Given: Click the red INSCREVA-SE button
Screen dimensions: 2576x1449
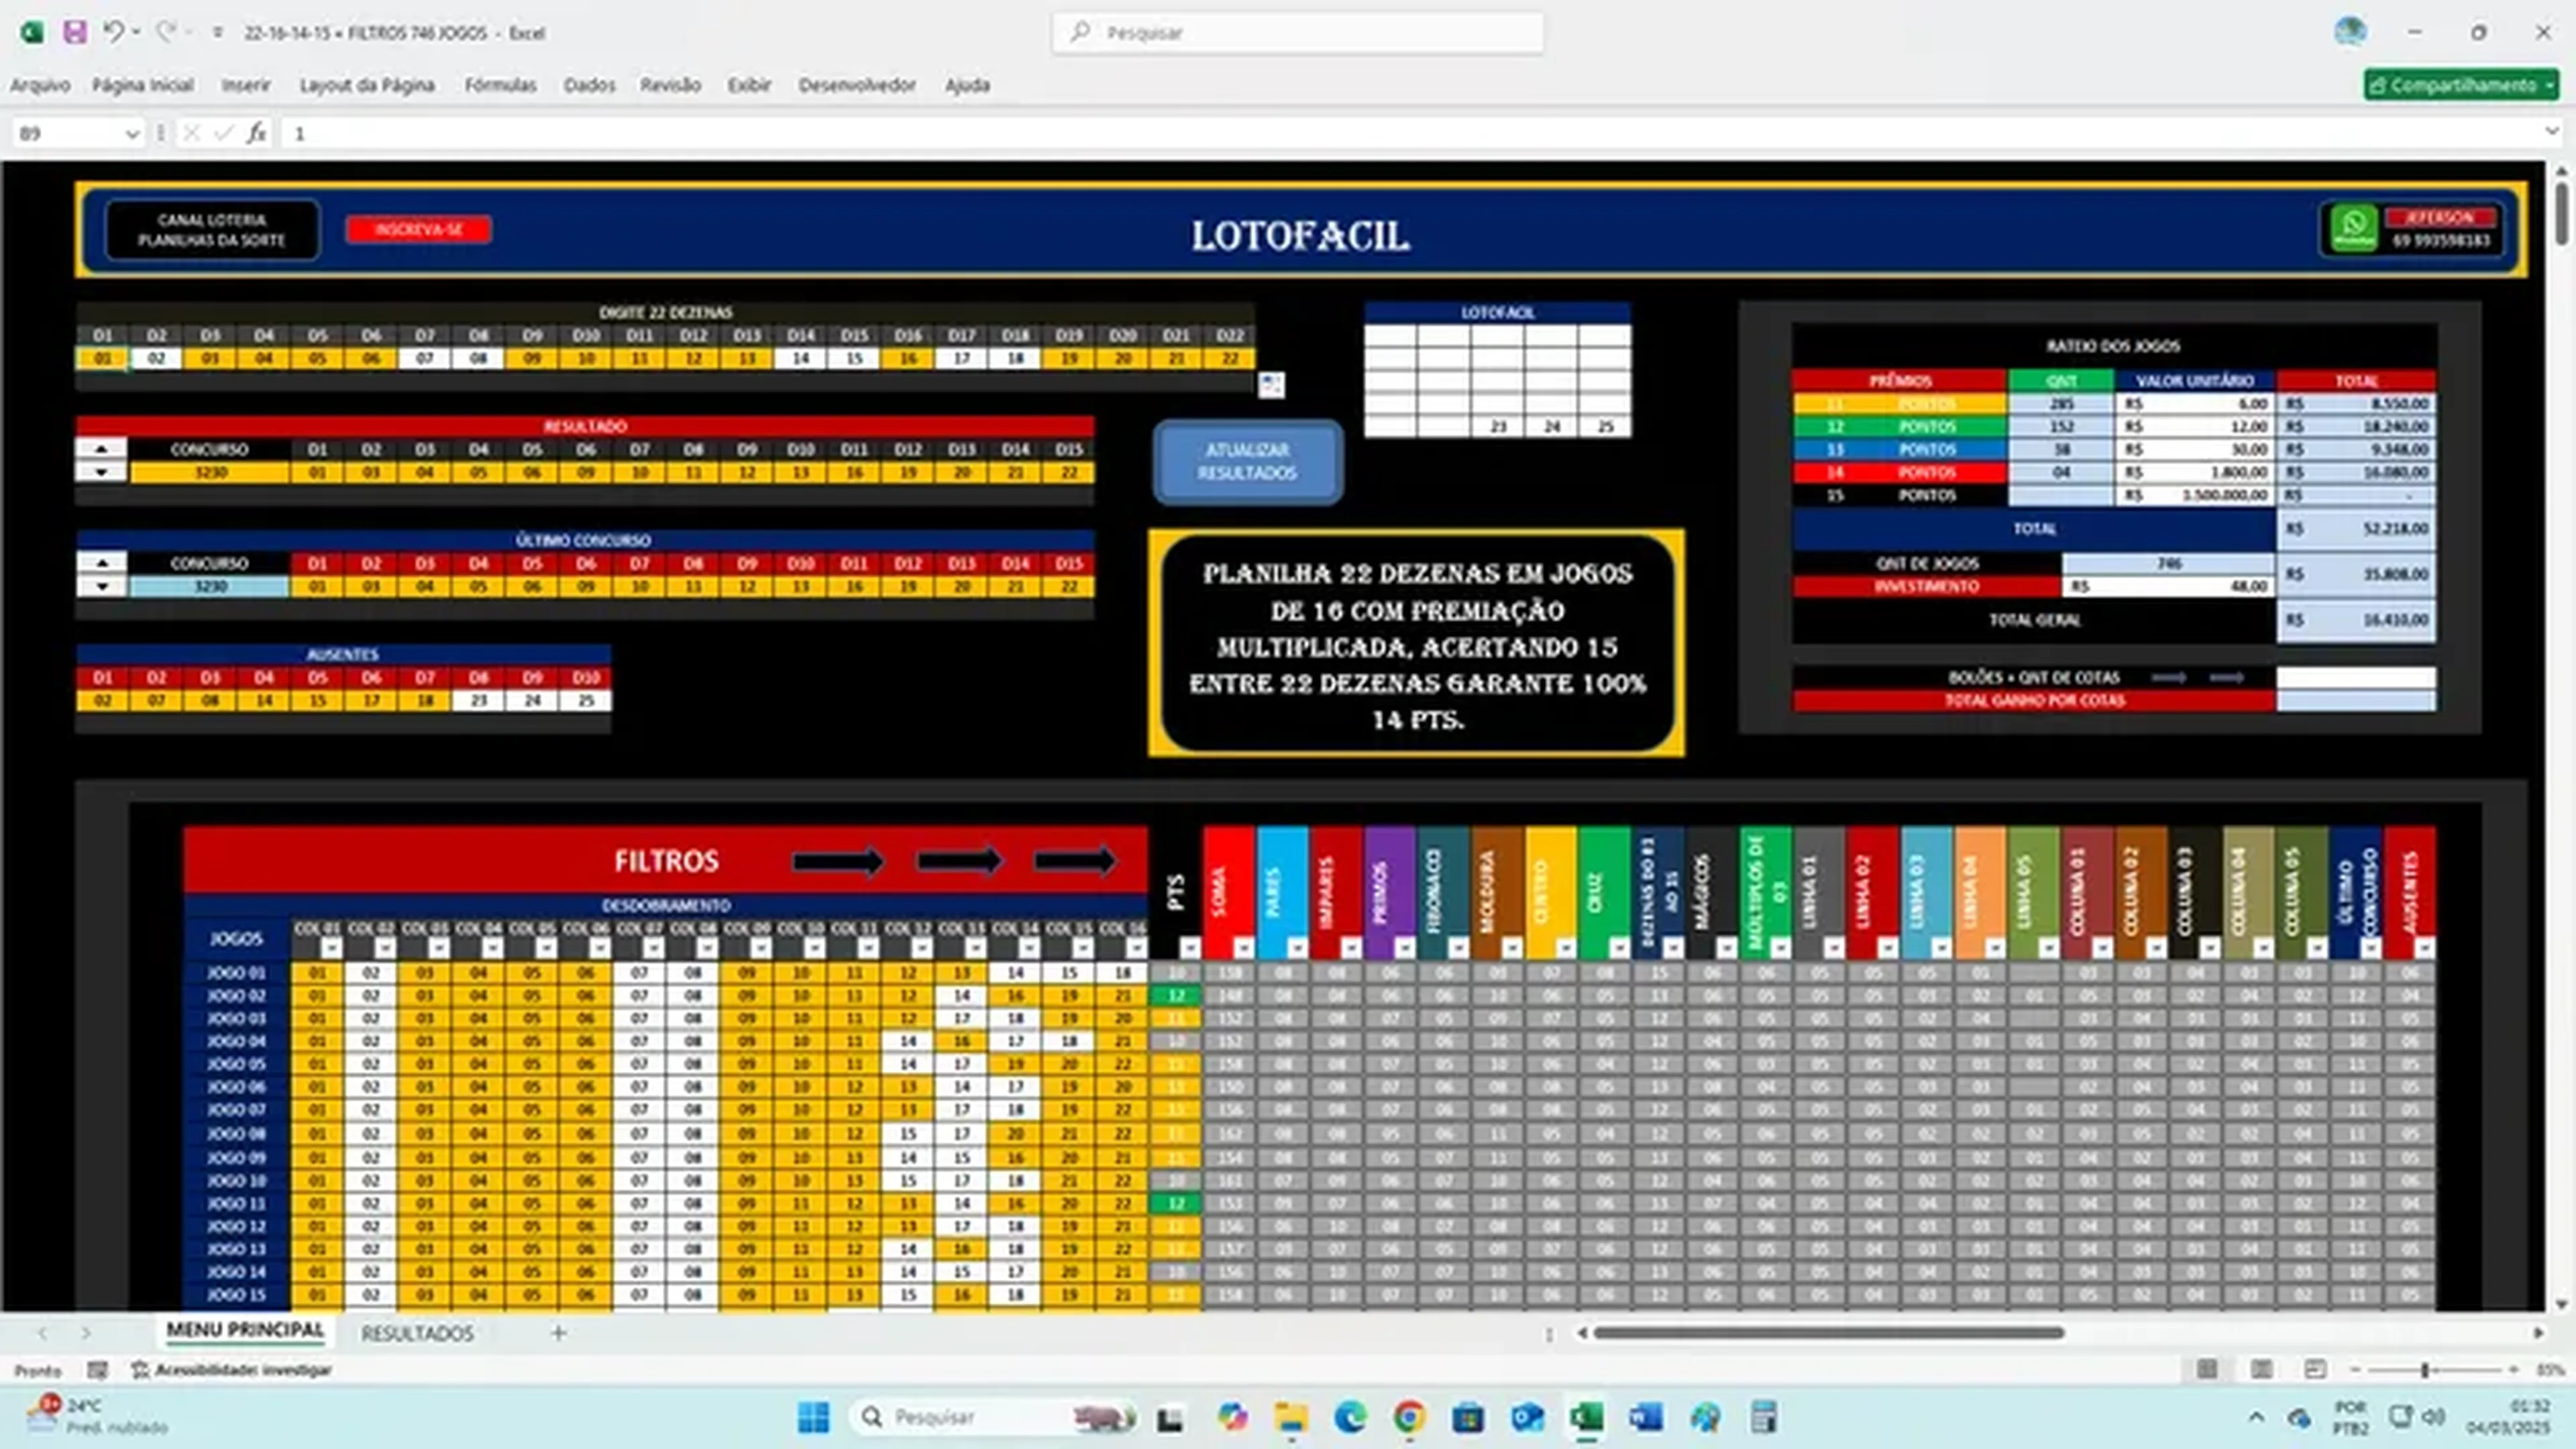Looking at the screenshot, I should point(418,229).
